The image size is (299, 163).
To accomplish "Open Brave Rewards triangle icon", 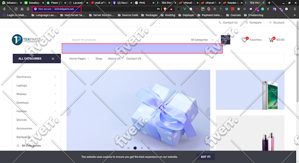I will [x=171, y=9].
